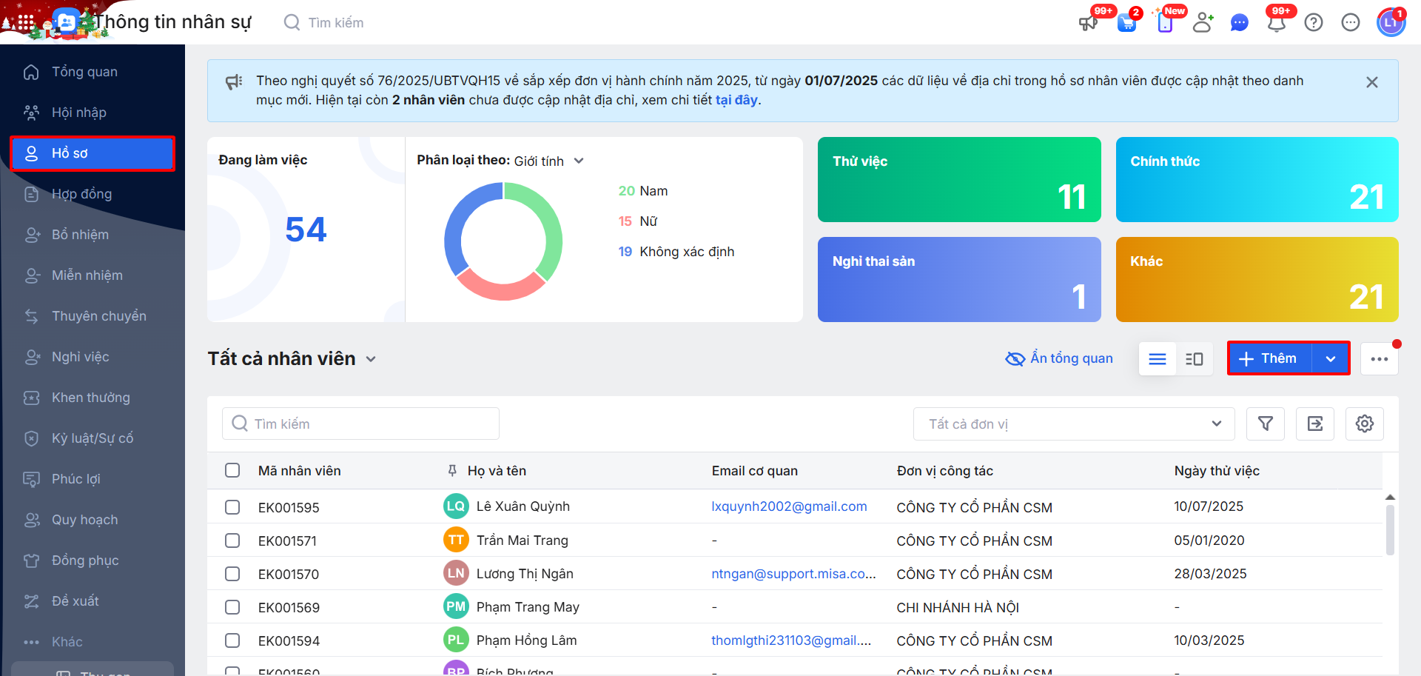Go to Hợp đồng in sidebar

point(81,194)
